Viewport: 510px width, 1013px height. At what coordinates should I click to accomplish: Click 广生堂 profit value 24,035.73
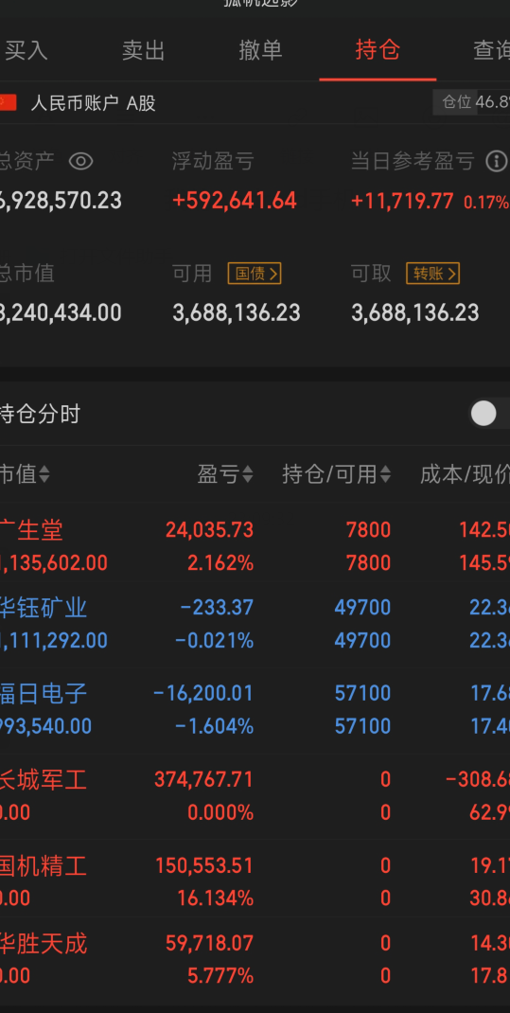209,530
